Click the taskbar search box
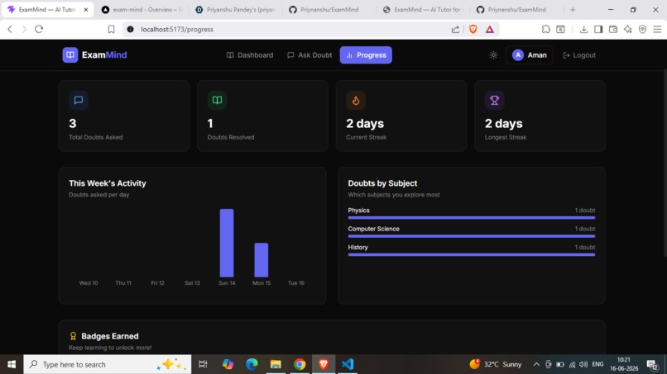The width and height of the screenshot is (667, 374). pyautogui.click(x=108, y=364)
